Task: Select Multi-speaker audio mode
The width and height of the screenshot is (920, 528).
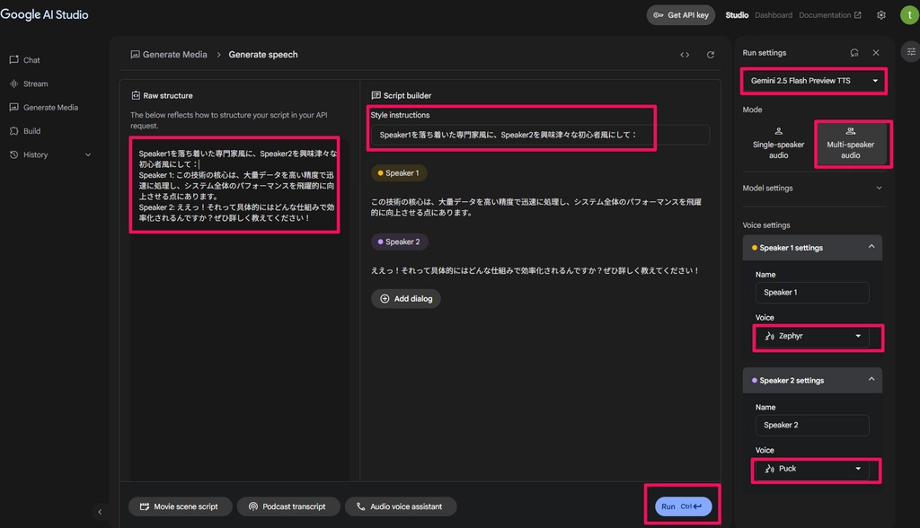Action: pyautogui.click(x=850, y=144)
